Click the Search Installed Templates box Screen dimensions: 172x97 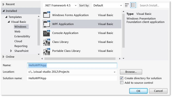154,5
